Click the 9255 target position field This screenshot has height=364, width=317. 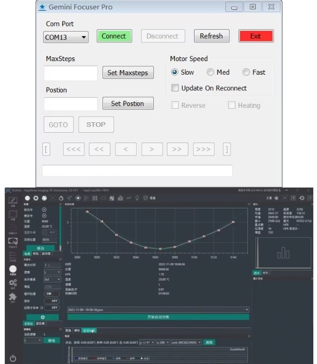[49, 240]
